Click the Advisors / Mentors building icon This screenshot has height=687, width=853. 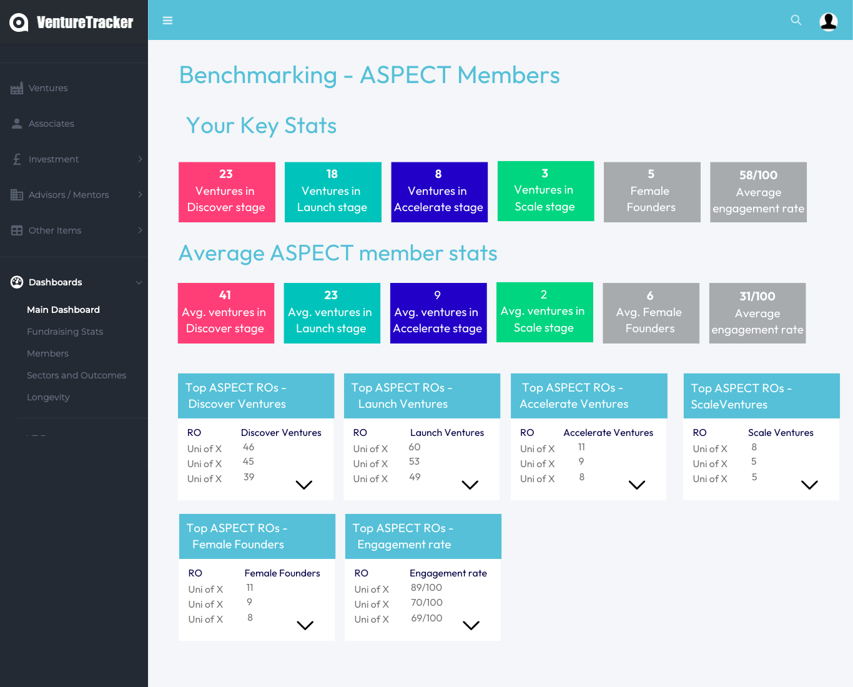pyautogui.click(x=17, y=195)
